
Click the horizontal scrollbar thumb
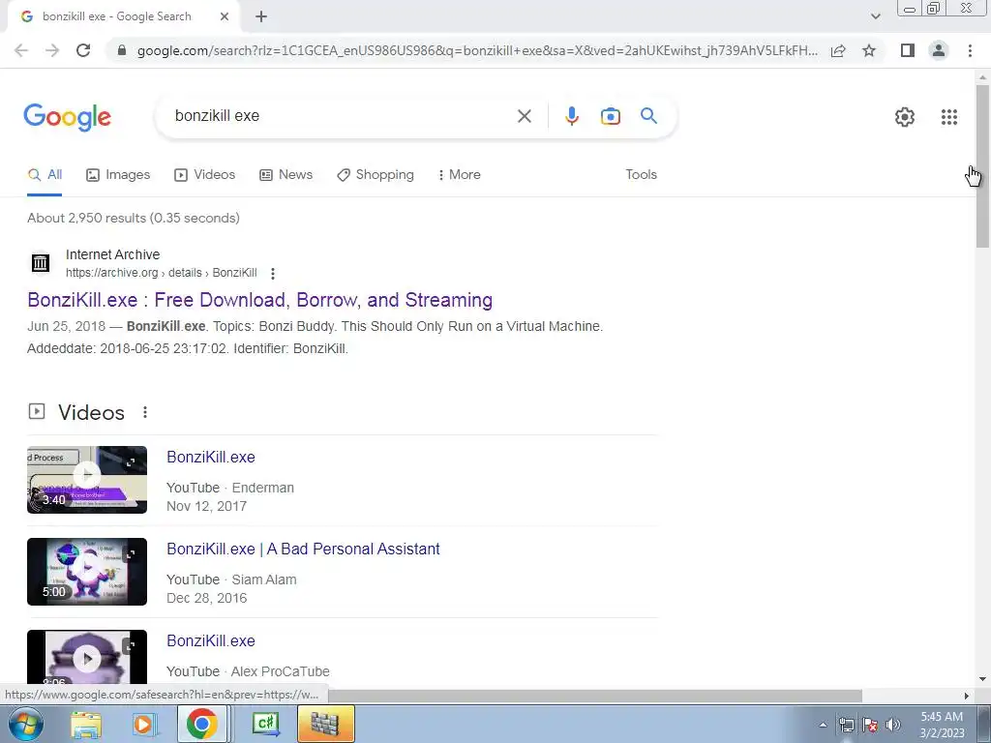[595, 696]
